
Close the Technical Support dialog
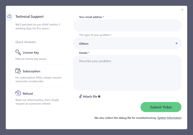182,10
